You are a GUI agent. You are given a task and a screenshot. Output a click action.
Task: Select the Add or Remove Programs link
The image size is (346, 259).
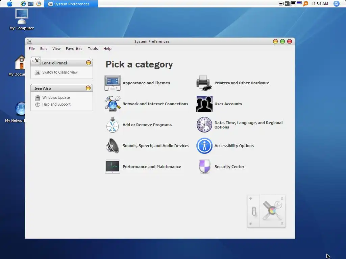click(x=147, y=125)
